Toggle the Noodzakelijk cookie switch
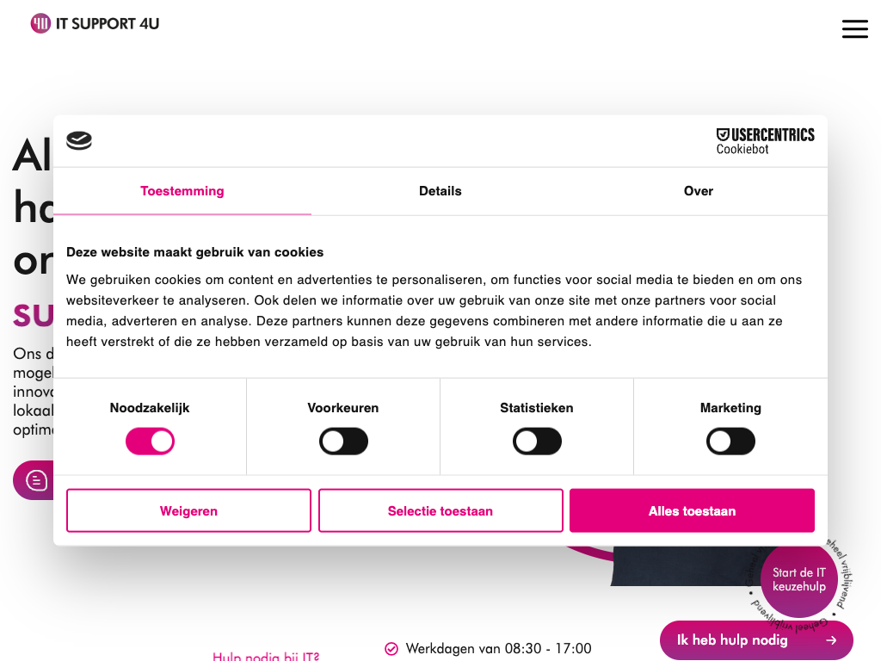 click(150, 442)
